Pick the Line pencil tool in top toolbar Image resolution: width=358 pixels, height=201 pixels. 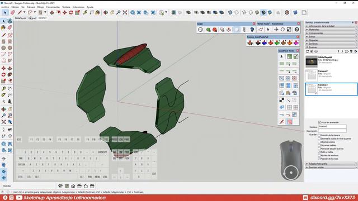(x=20, y=12)
